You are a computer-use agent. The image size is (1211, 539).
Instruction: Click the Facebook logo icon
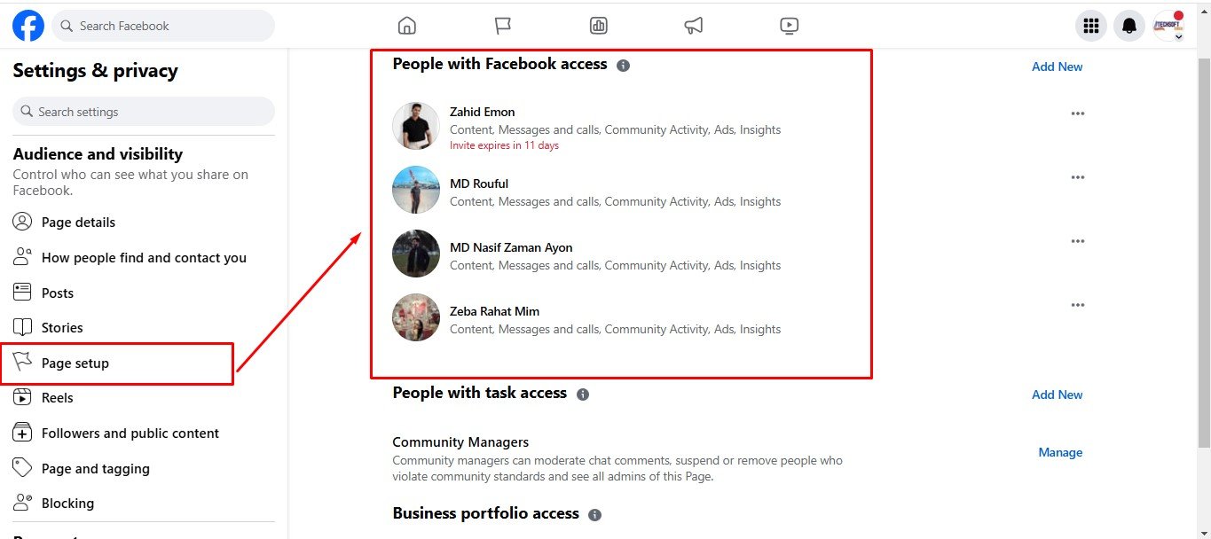[x=28, y=26]
